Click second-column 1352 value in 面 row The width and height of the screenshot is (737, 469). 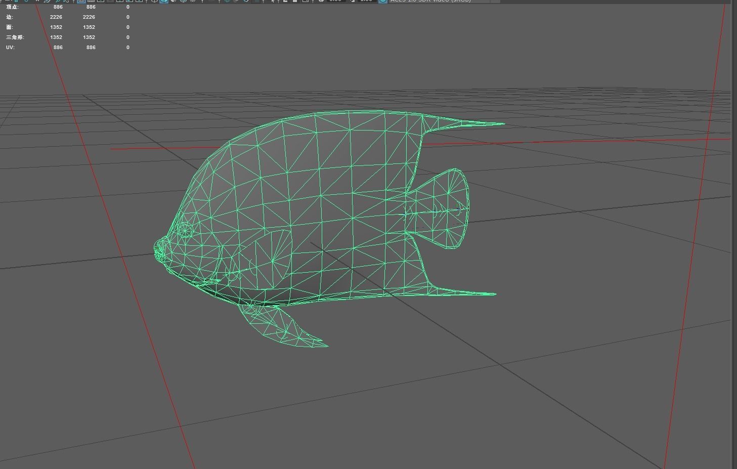[89, 27]
